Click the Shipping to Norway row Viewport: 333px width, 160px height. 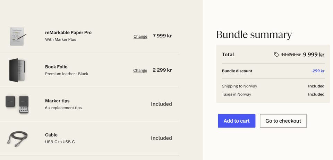273,86
